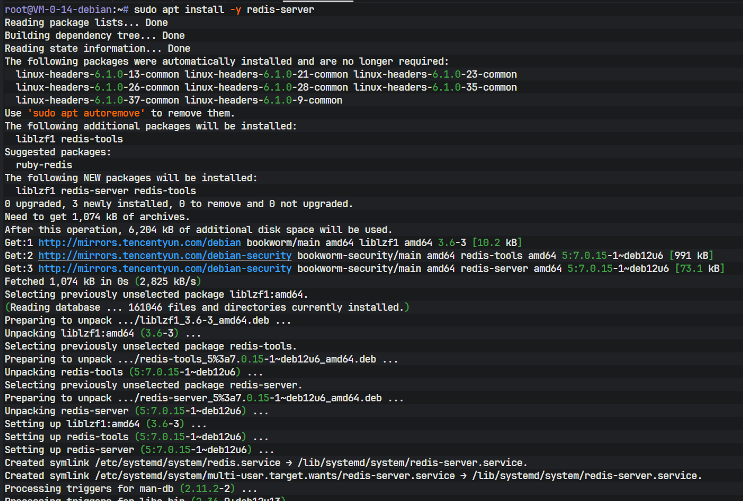Screen dimensions: 743x501
Task: Click the 'Fetched 1,074 kB in 0s' line
Action: coord(103,281)
